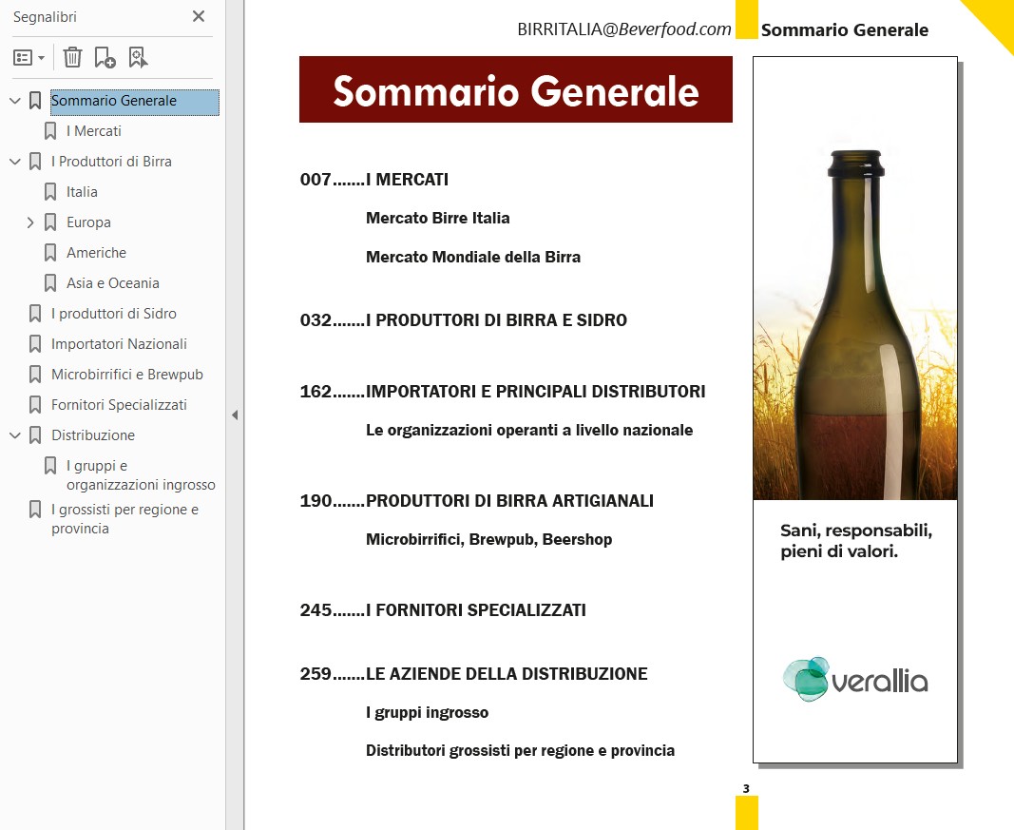This screenshot has width=1014, height=830.
Task: Select I grossisti per regione e provincia
Action: (x=124, y=519)
